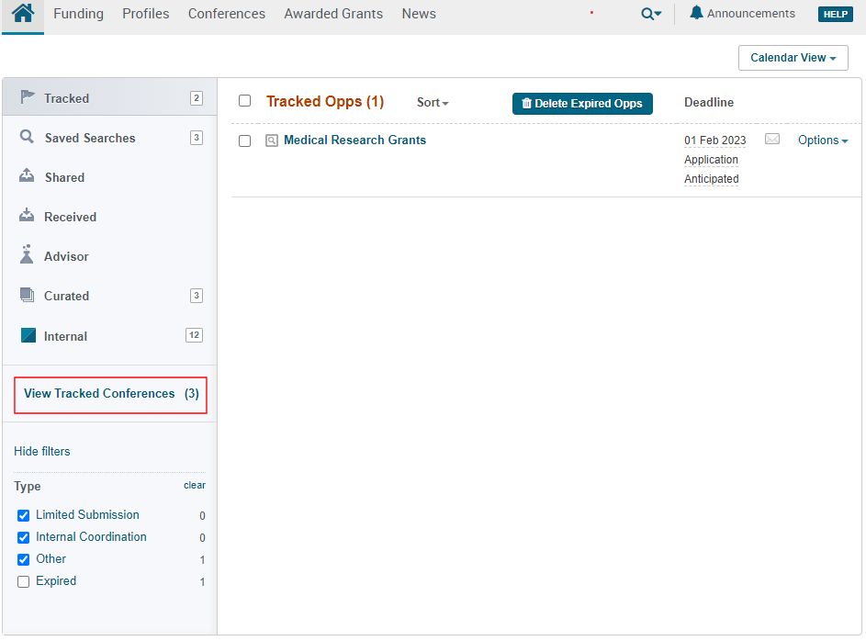The height and width of the screenshot is (641, 866).
Task: Click the Delete Expired Opps button
Action: pos(582,104)
